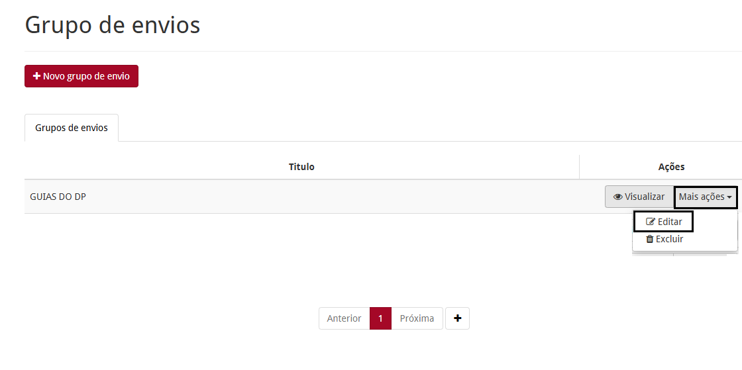Click the eye icon on Visualizar
The width and height of the screenshot is (742, 370).
coord(618,197)
